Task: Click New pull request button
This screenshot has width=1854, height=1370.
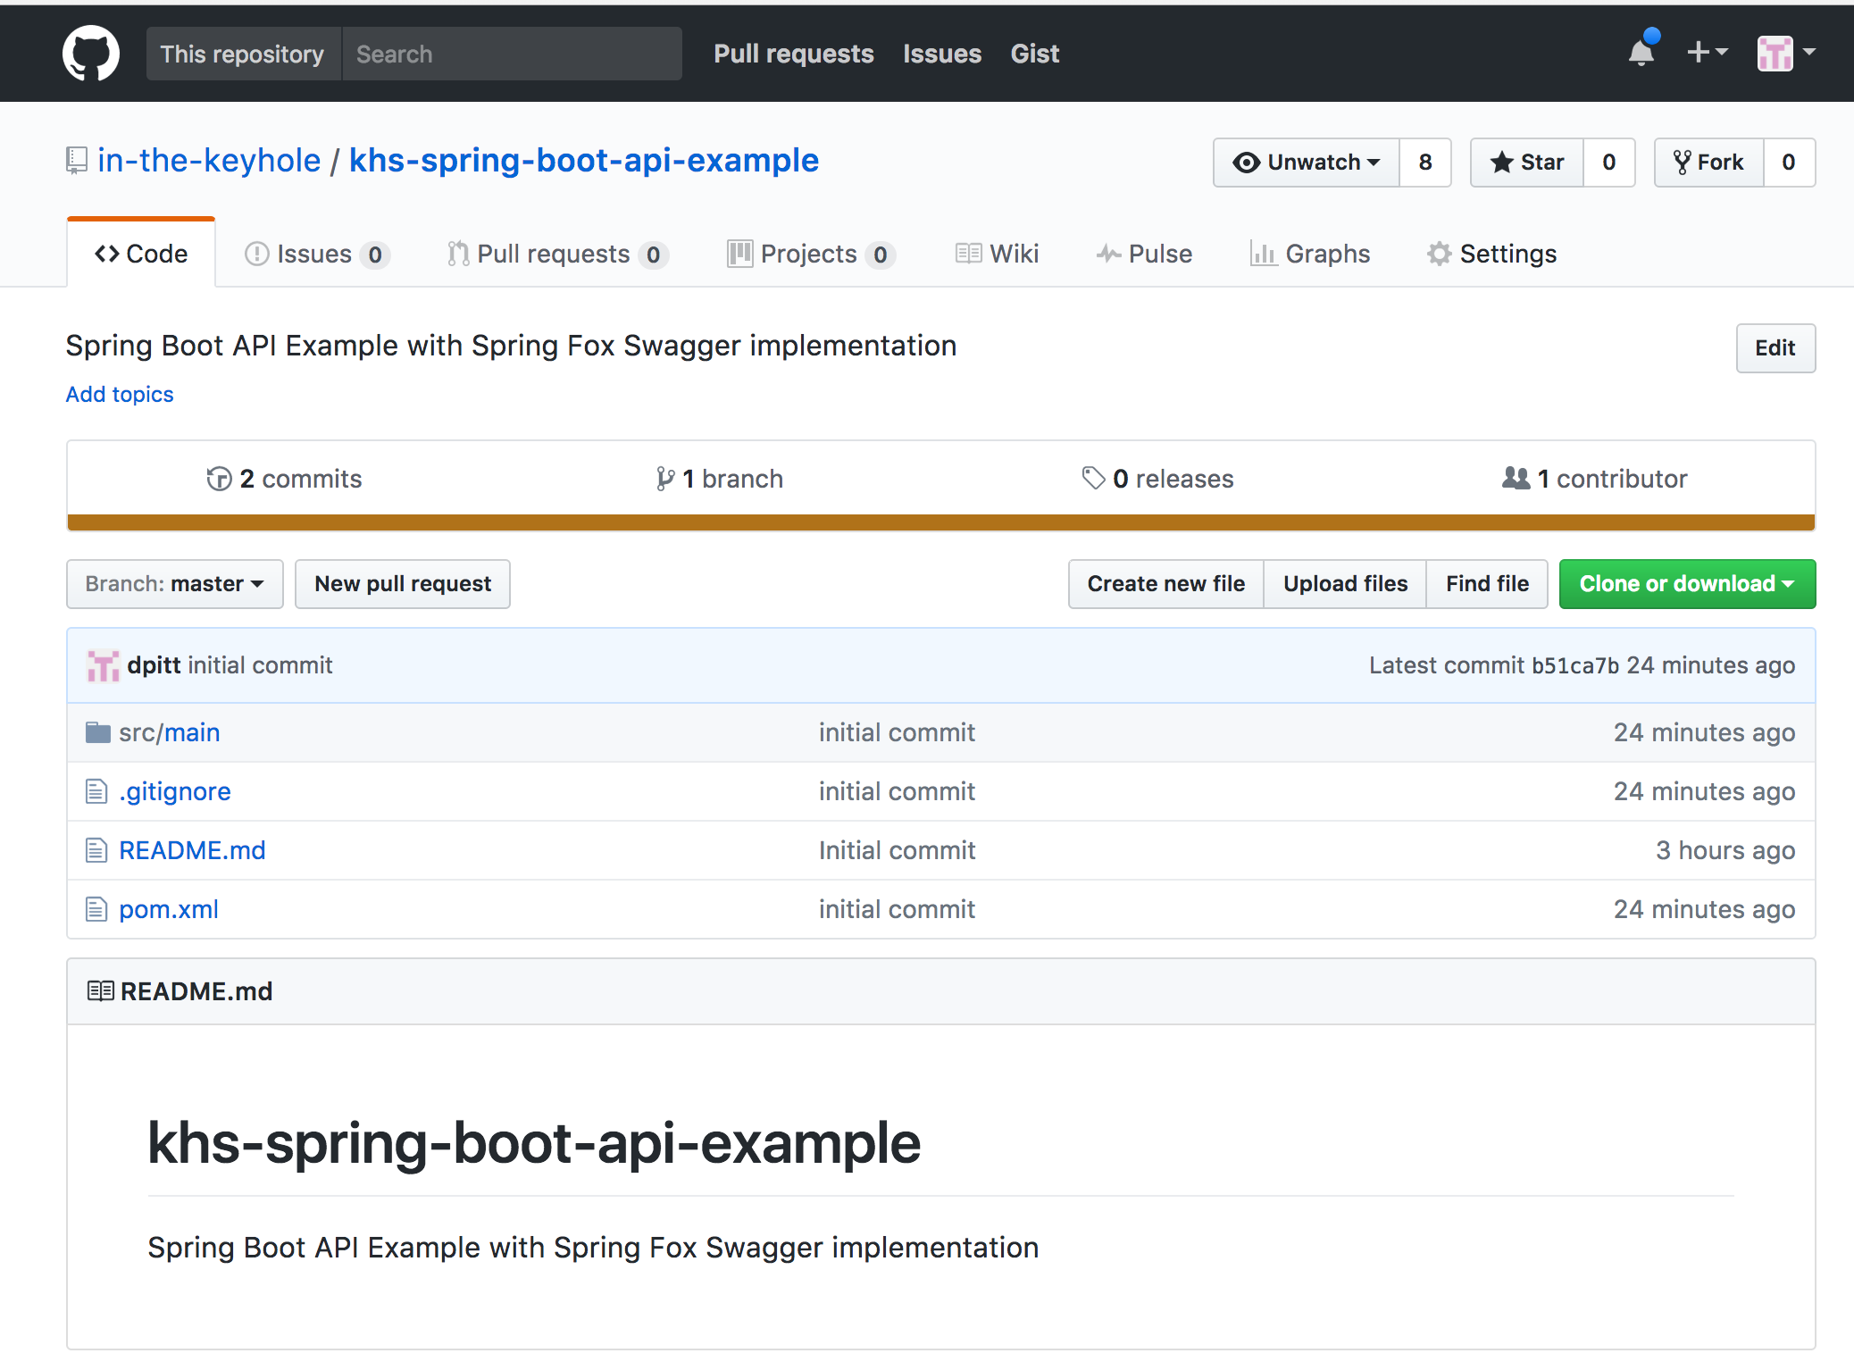Action: [x=403, y=584]
